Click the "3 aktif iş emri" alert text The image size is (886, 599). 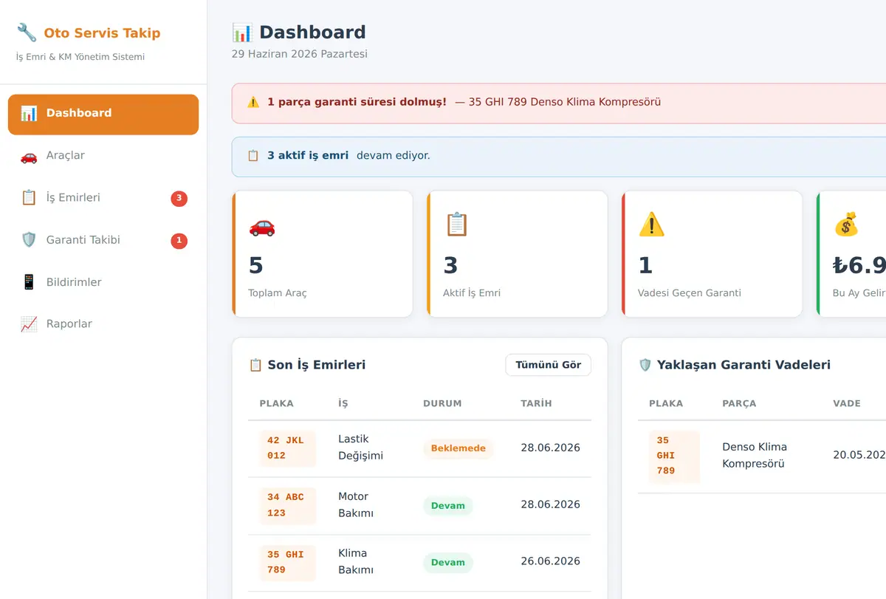point(308,156)
